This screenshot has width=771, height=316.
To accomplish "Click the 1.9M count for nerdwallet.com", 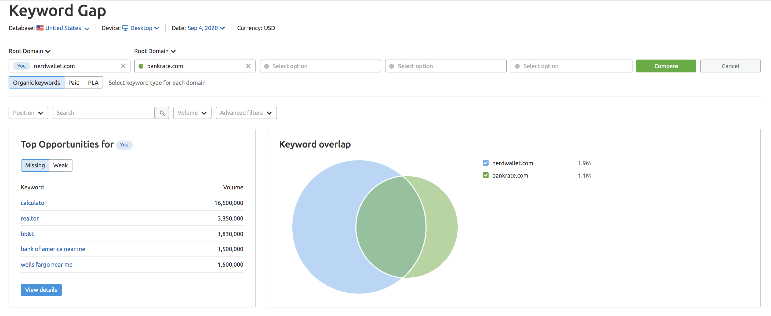I will click(584, 163).
